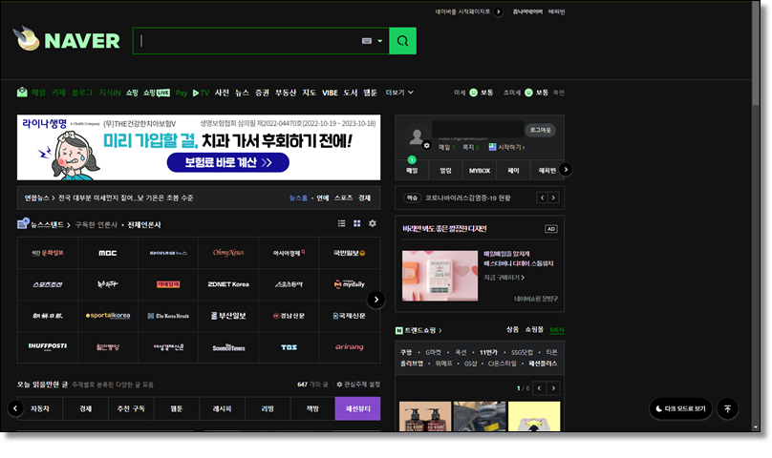Show next page of newsstand publishers
772x458 pixels.
coord(376,300)
